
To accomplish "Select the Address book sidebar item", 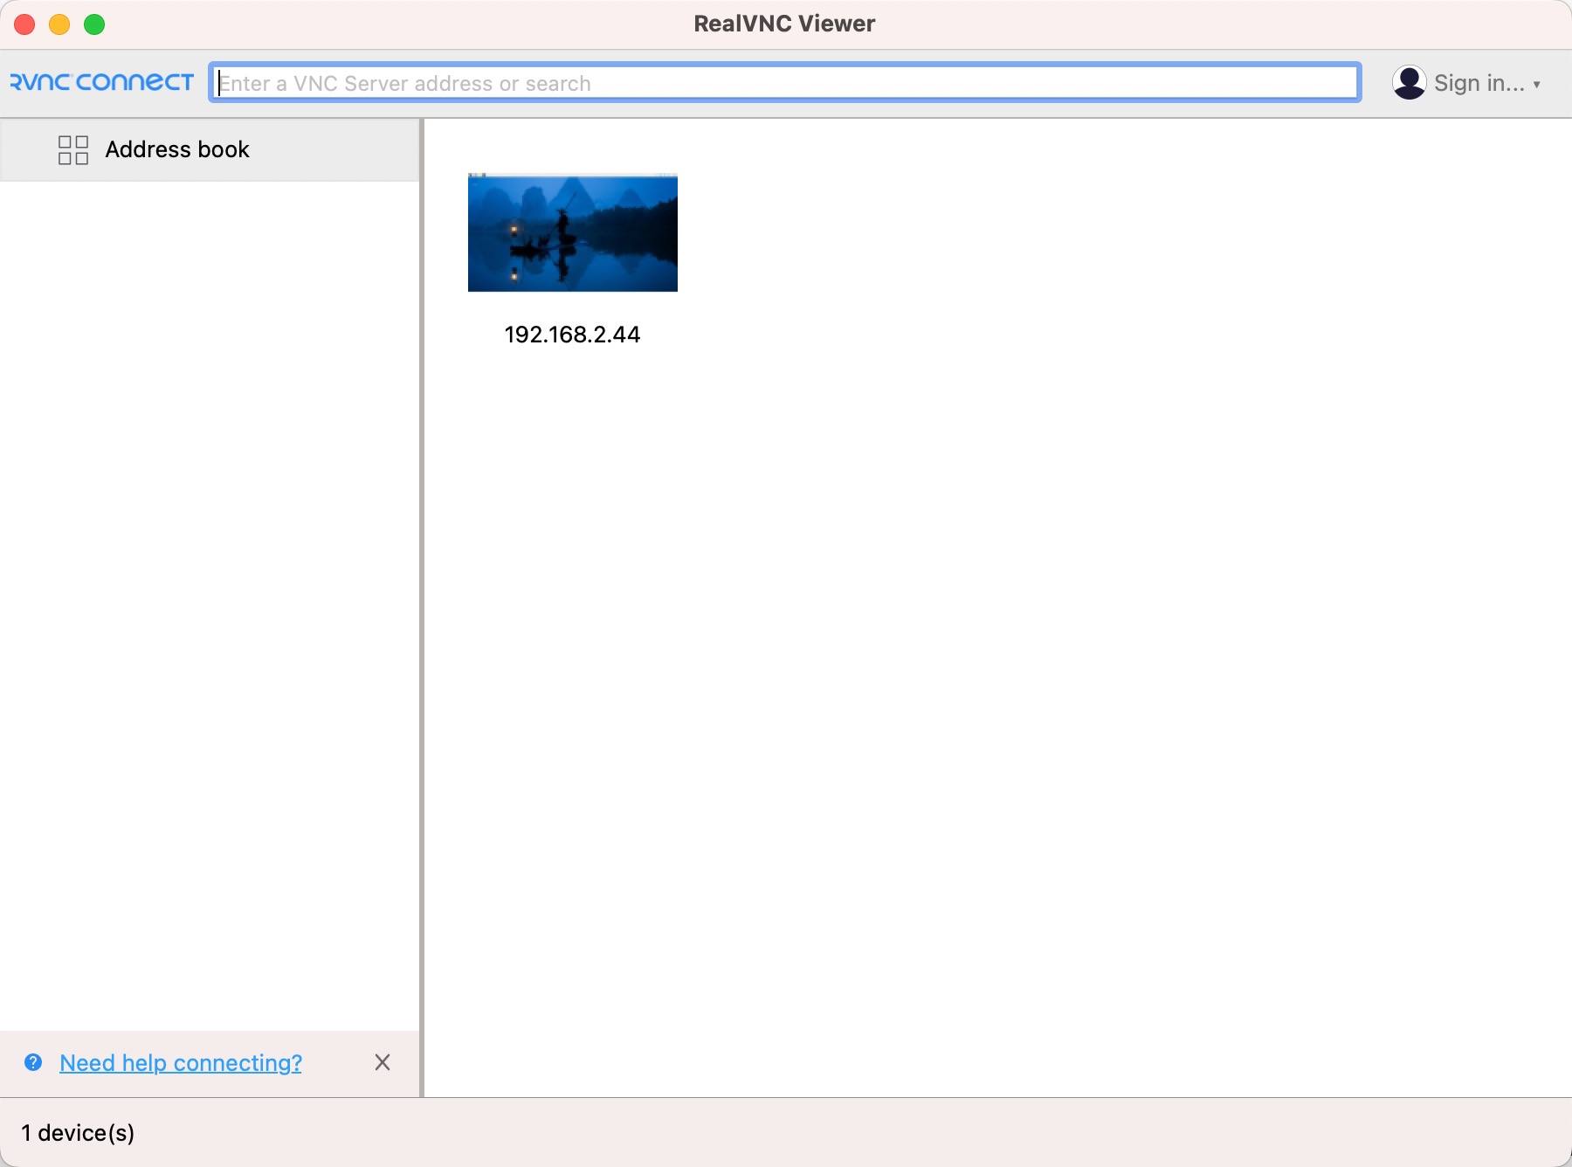I will click(x=210, y=149).
